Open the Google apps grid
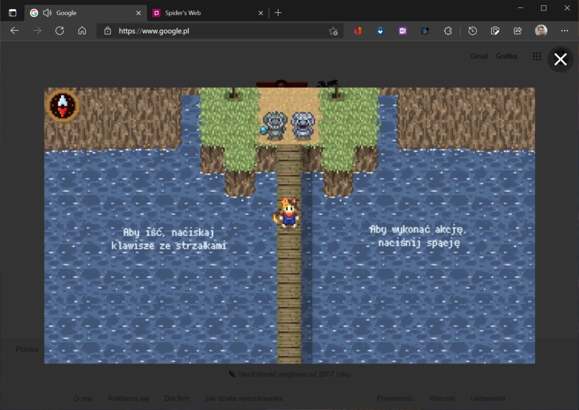This screenshot has width=579, height=410. click(x=537, y=56)
